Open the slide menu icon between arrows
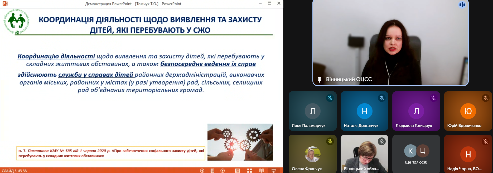Viewport: 493px width, 173px height. 212,171
